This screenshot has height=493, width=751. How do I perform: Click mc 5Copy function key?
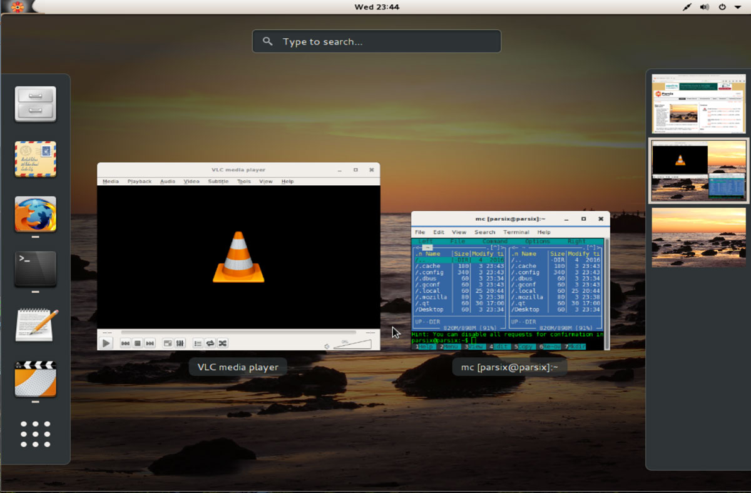point(524,347)
